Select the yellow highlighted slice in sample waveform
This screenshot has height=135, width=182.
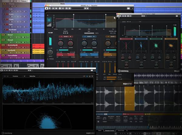(130, 98)
